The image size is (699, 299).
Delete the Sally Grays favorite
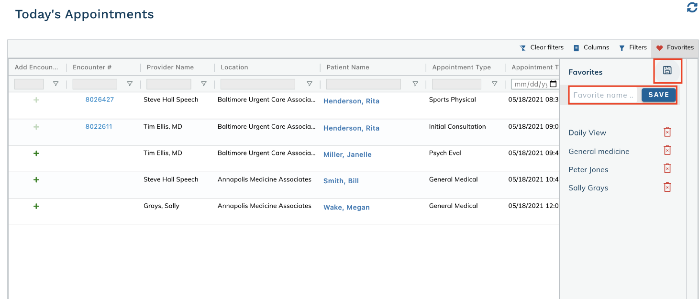pyautogui.click(x=667, y=187)
